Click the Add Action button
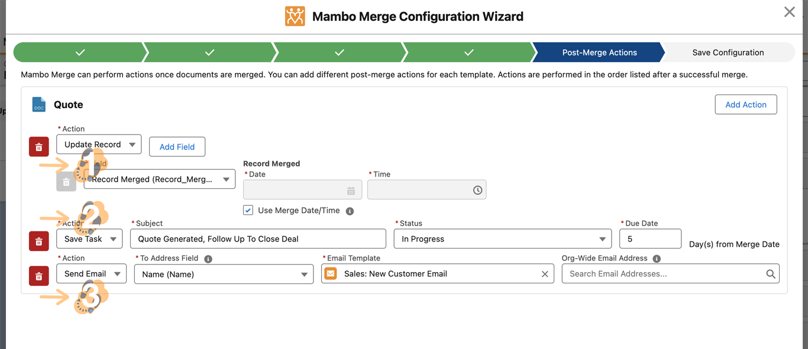This screenshot has height=349, width=808. point(745,105)
